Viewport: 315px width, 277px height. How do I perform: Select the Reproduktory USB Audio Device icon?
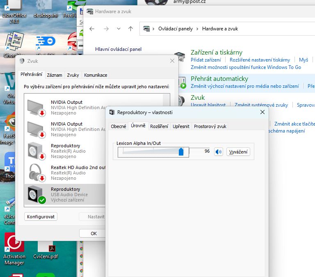(36, 195)
